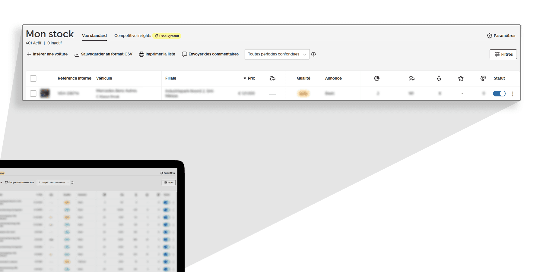Open the Filtres button
Image resolution: width=543 pixels, height=272 pixels.
click(503, 54)
